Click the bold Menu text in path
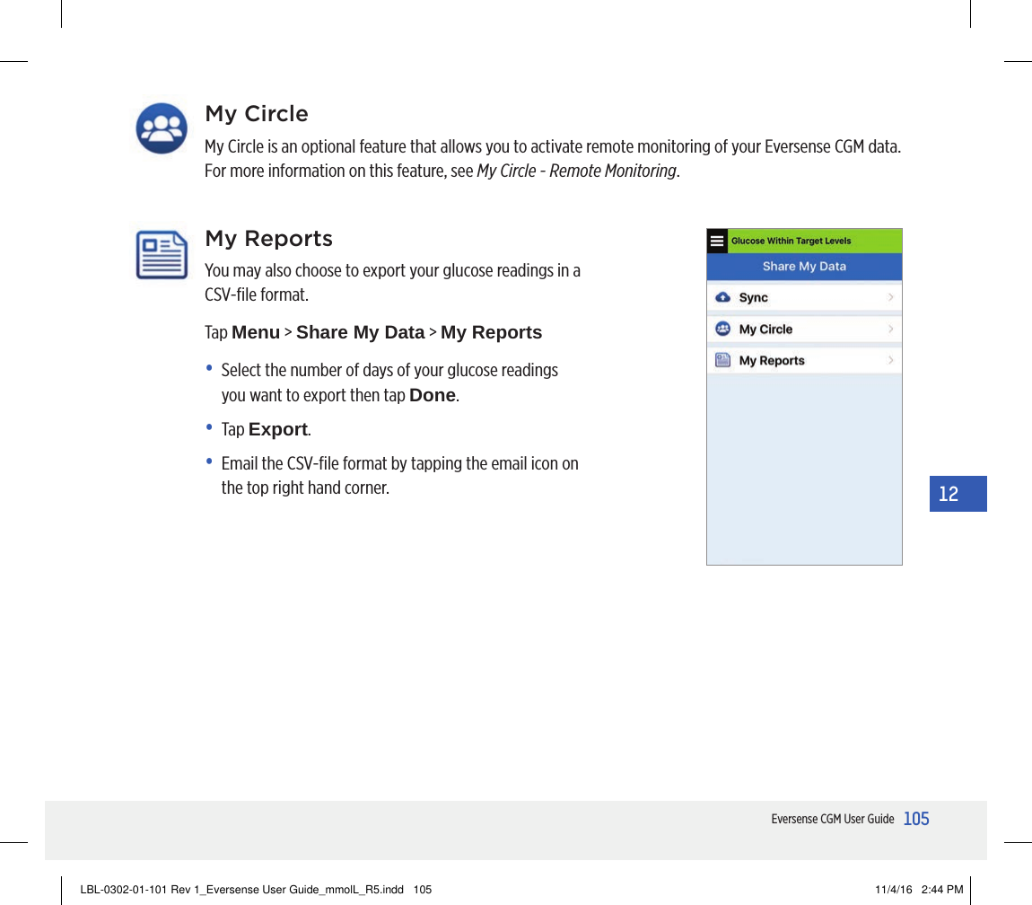 (256, 332)
